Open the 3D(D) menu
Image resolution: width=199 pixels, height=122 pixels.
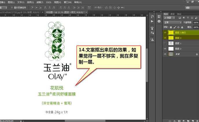pos(49,2)
